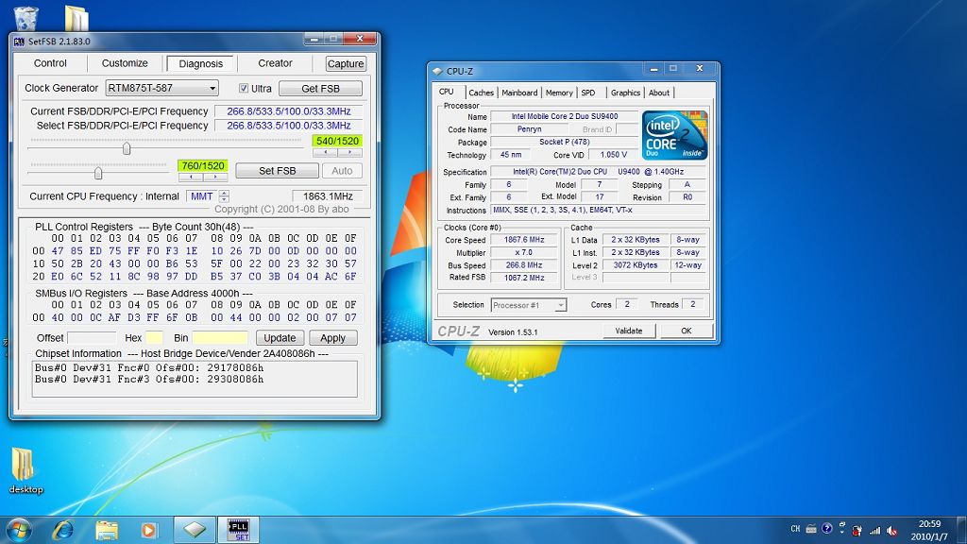Switch to SetFSB PLL taskbar button
This screenshot has width=967, height=544.
coord(239,530)
